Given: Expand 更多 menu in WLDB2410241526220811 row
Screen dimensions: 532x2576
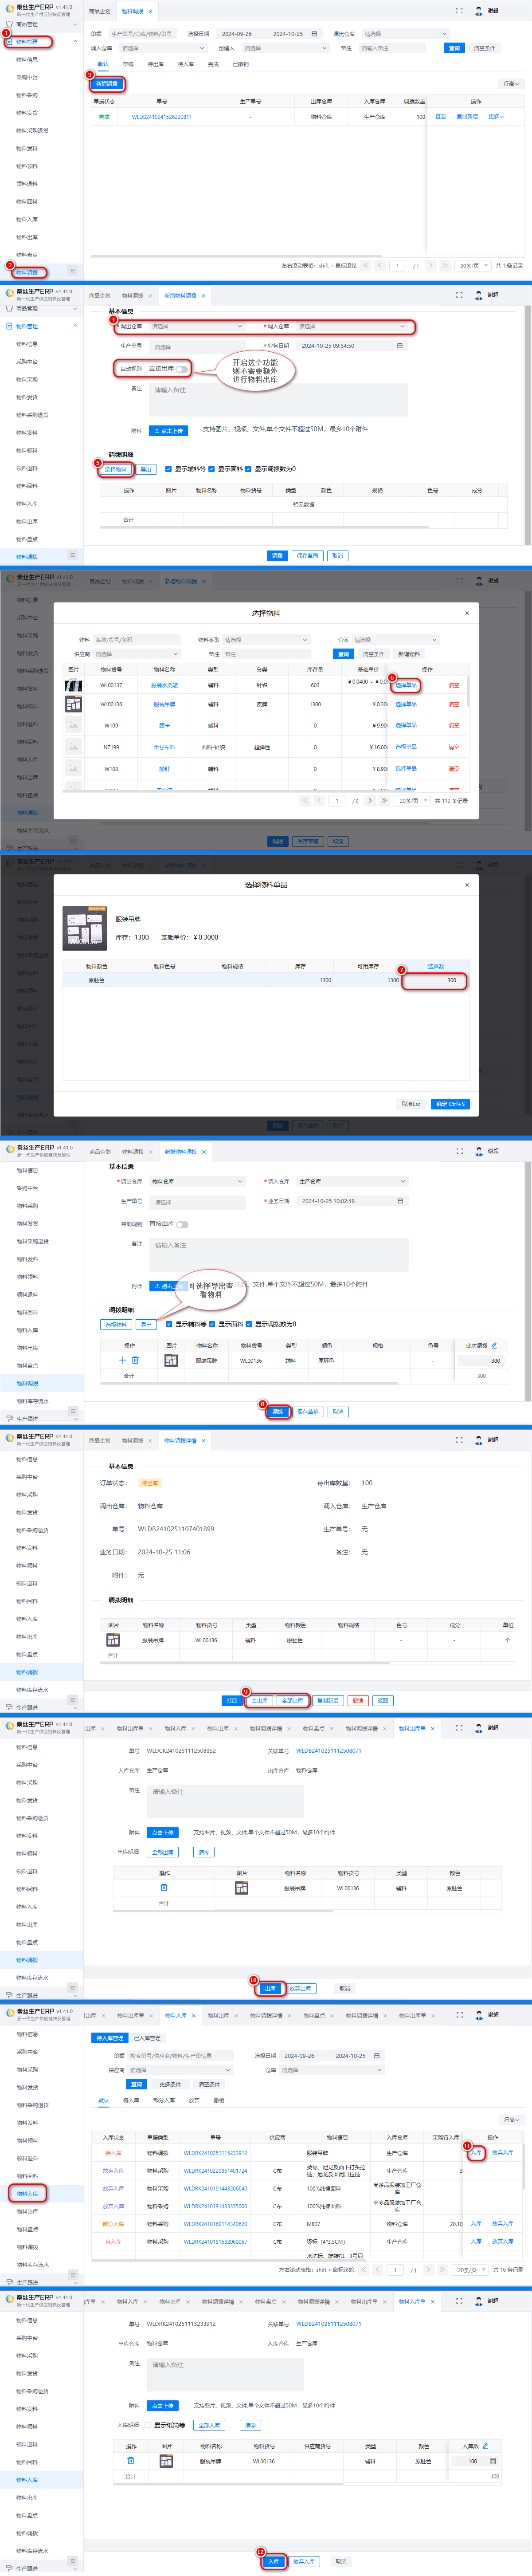Looking at the screenshot, I should 495,117.
